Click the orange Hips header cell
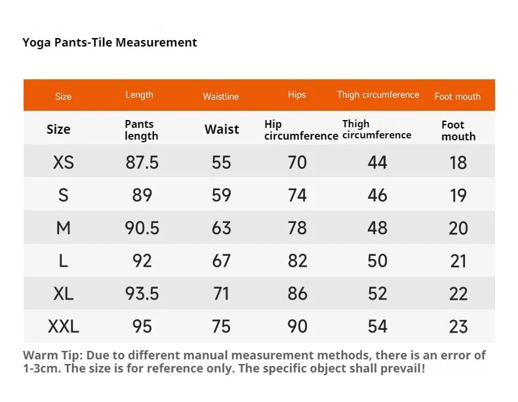The width and height of the screenshot is (518, 402). pyautogui.click(x=296, y=95)
